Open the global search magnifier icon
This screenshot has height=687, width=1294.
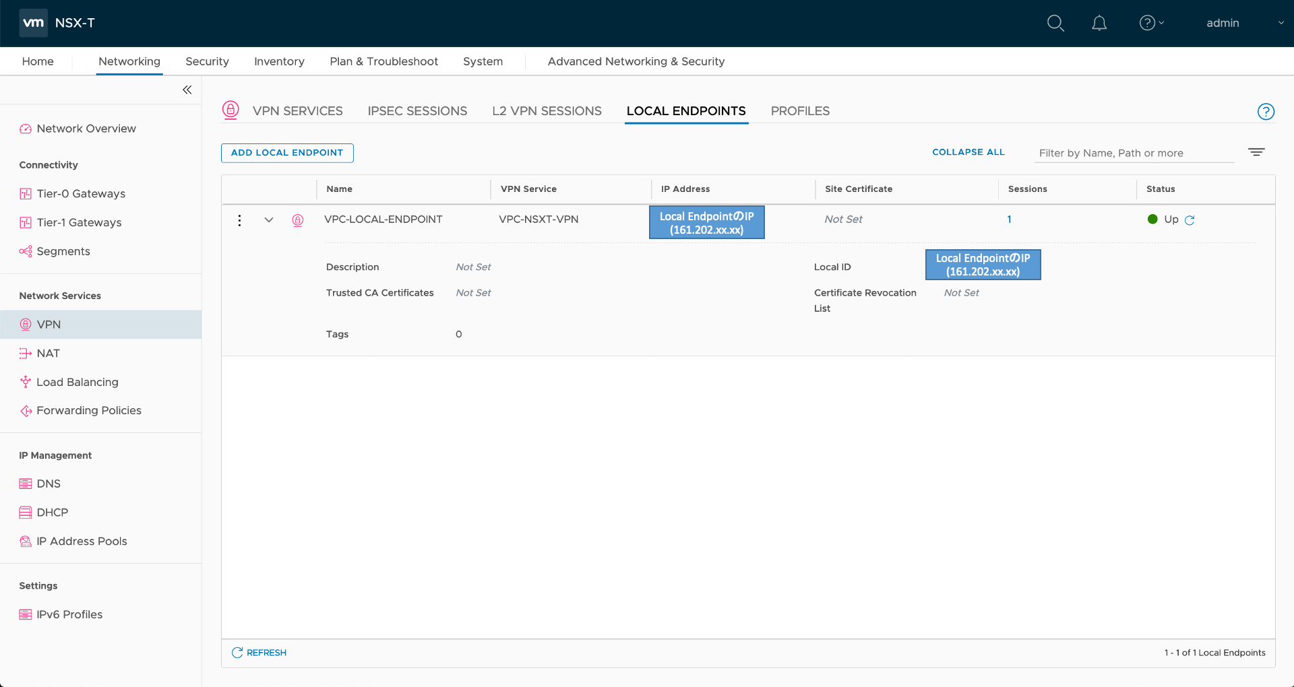pos(1055,24)
